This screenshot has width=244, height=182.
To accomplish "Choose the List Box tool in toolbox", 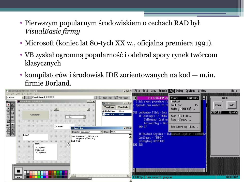I will tap(12, 121).
